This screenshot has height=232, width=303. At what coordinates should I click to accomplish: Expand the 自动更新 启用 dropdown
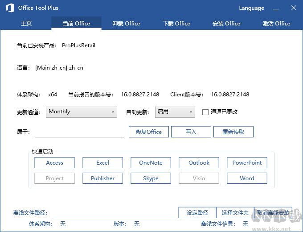pos(175,112)
